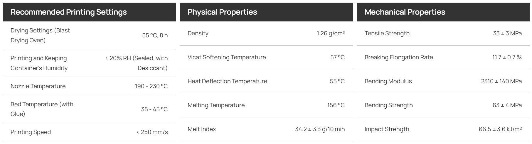Screen dimensions: 532x144
Task: Click the Tensile Strength label
Action: [x=387, y=33]
